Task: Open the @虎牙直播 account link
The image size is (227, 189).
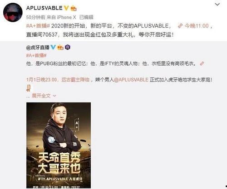Action: click(x=38, y=48)
